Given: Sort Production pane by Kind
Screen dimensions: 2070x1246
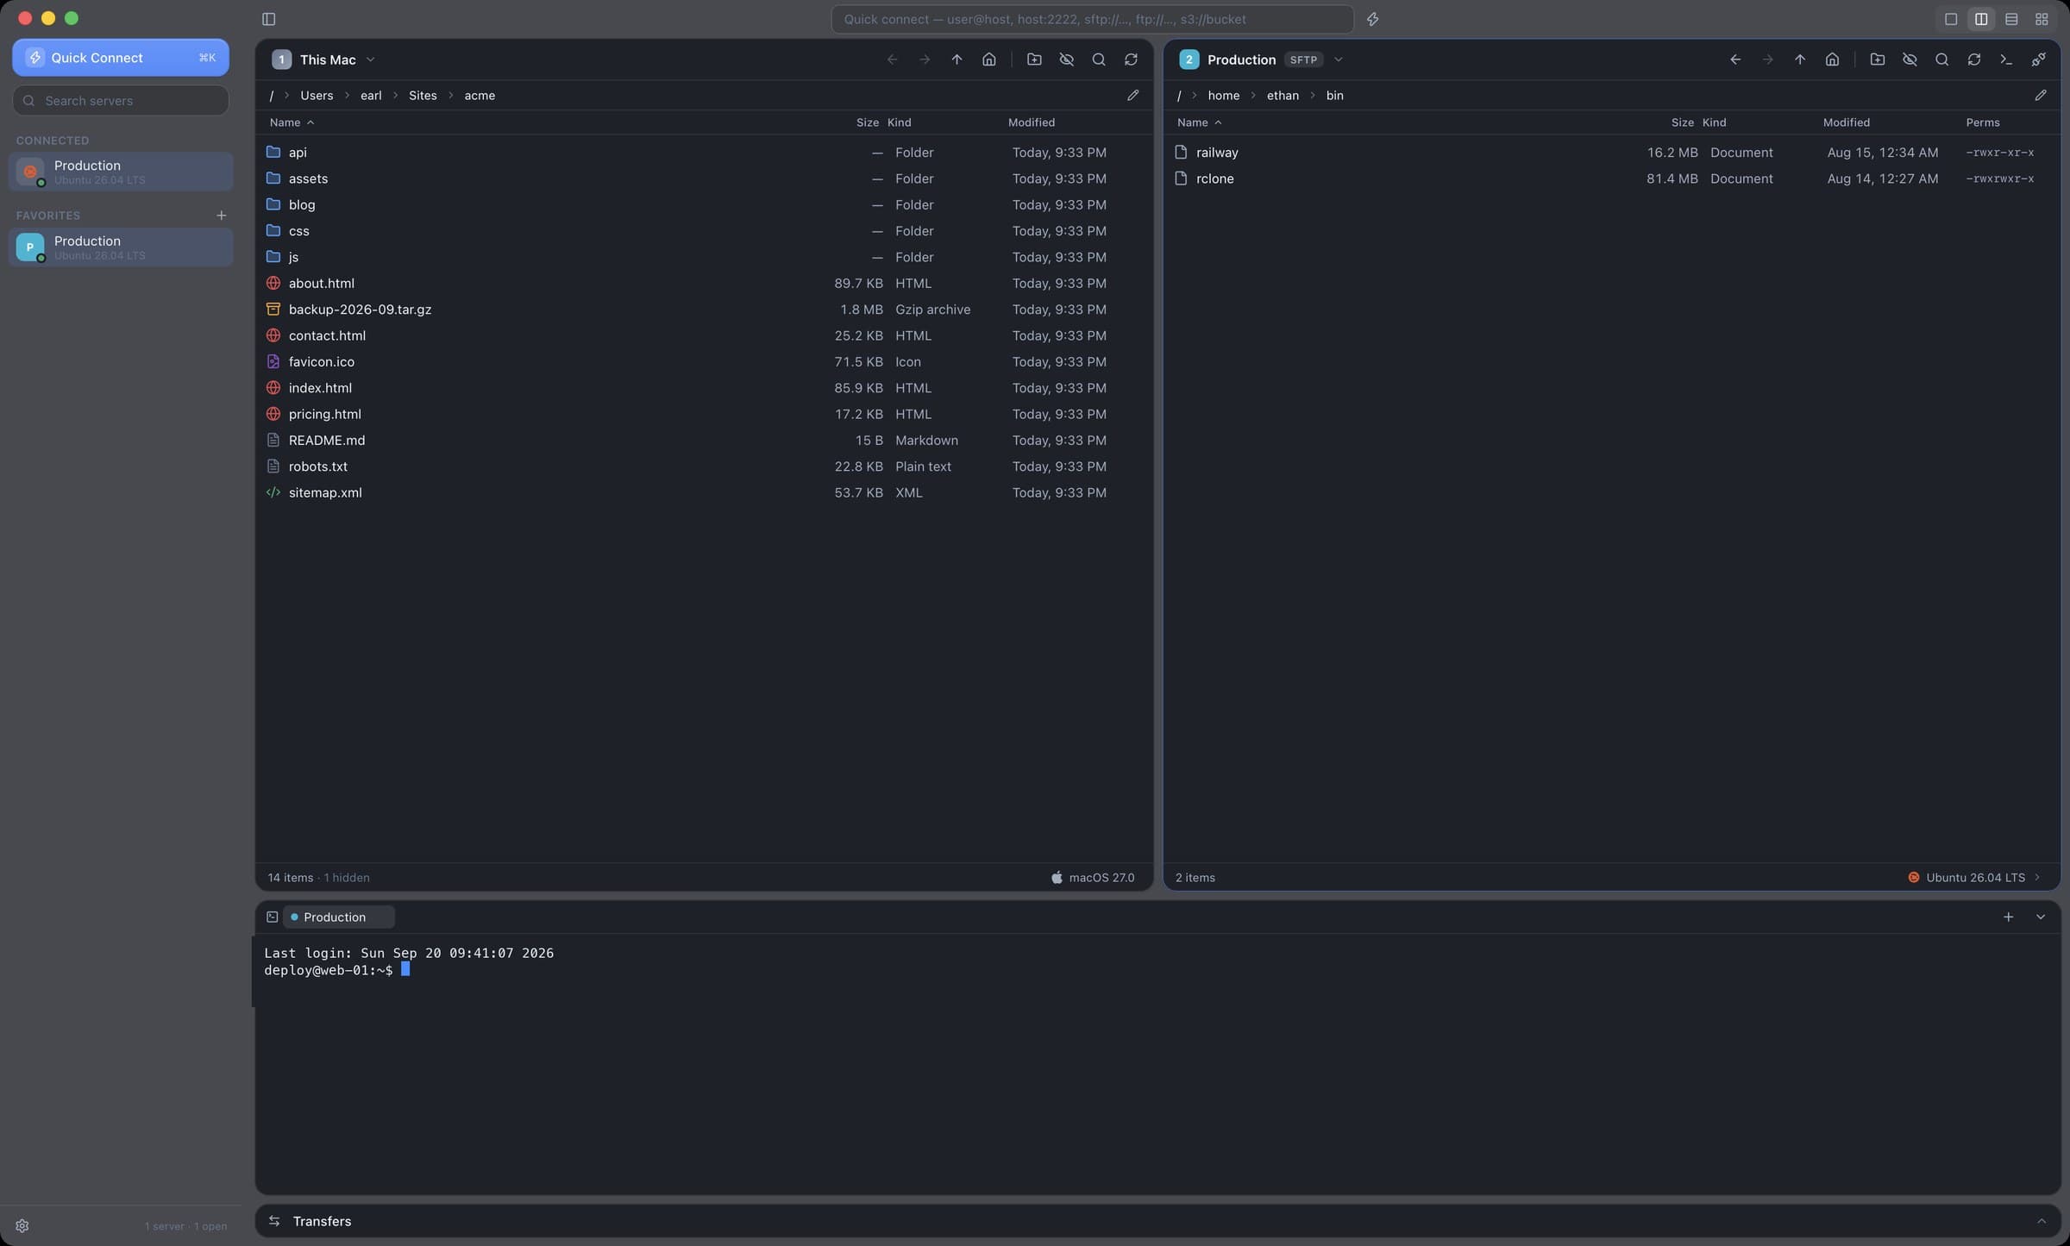Looking at the screenshot, I should tap(1714, 122).
